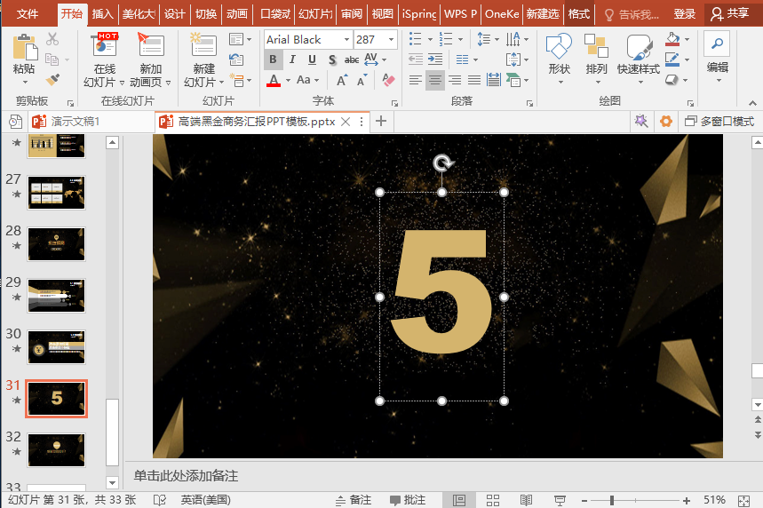Image resolution: width=763 pixels, height=508 pixels.
Task: Decrease font size with small A icon
Action: (362, 80)
